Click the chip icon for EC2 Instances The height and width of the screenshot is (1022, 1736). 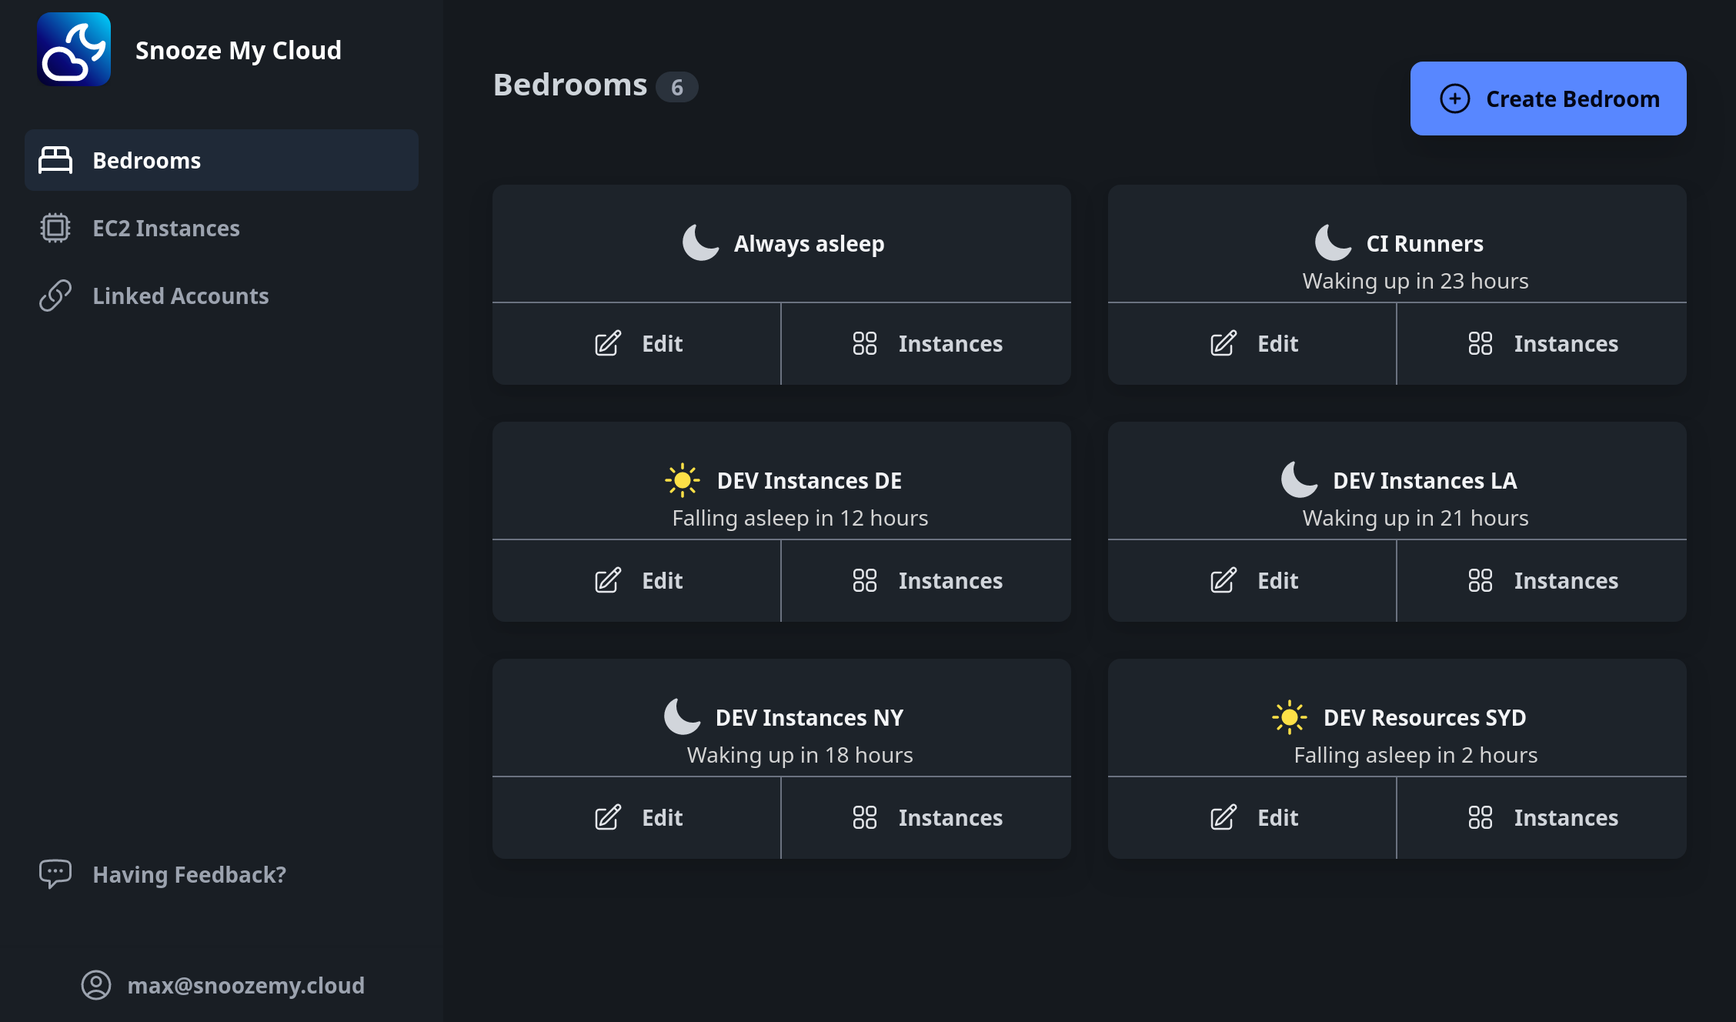click(x=55, y=228)
